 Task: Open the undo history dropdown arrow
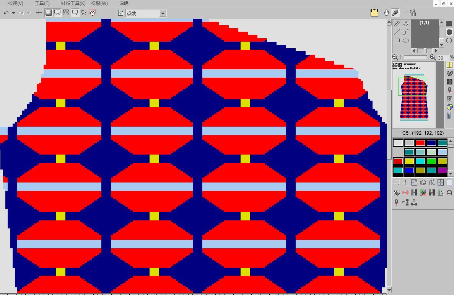[x=13, y=13]
